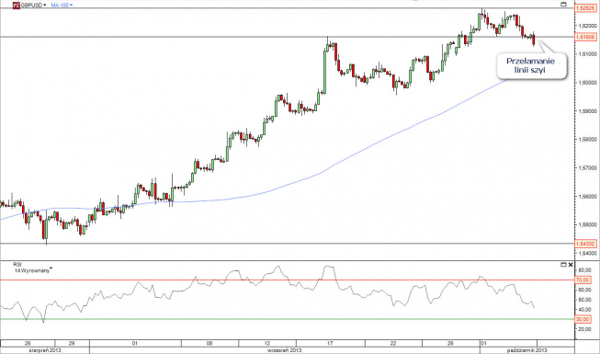Viewport: 600px width, 354px height.
Task: Click the 1,60000 price axis value
Action: pyautogui.click(x=587, y=83)
